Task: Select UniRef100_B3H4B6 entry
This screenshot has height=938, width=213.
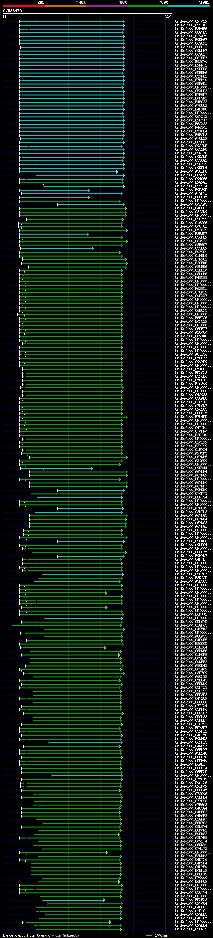Action: pos(191,29)
